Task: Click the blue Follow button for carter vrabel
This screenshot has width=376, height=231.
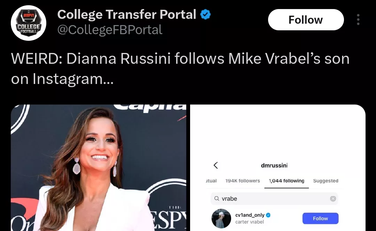Action: pos(320,218)
